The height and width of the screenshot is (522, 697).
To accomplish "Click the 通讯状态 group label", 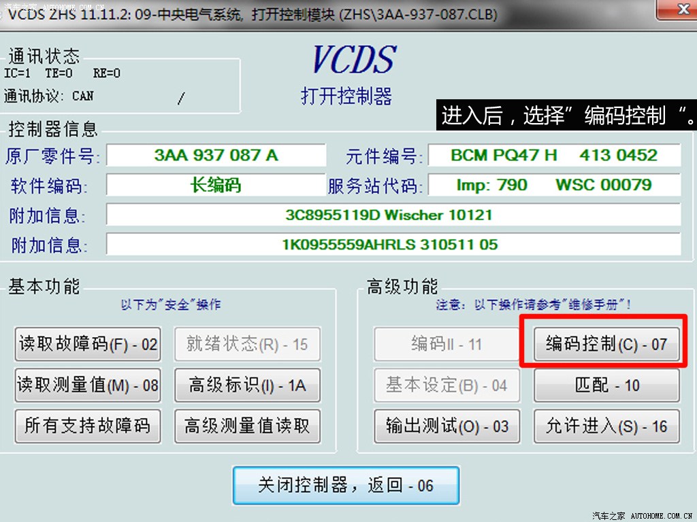I will coord(44,56).
